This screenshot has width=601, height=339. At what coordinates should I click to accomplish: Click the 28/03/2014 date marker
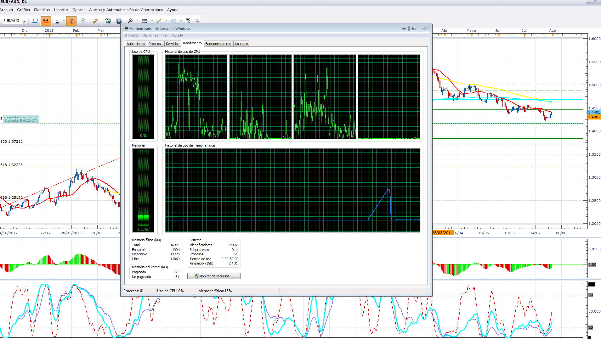point(443,233)
